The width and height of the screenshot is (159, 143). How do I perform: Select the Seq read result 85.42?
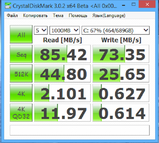(62, 54)
